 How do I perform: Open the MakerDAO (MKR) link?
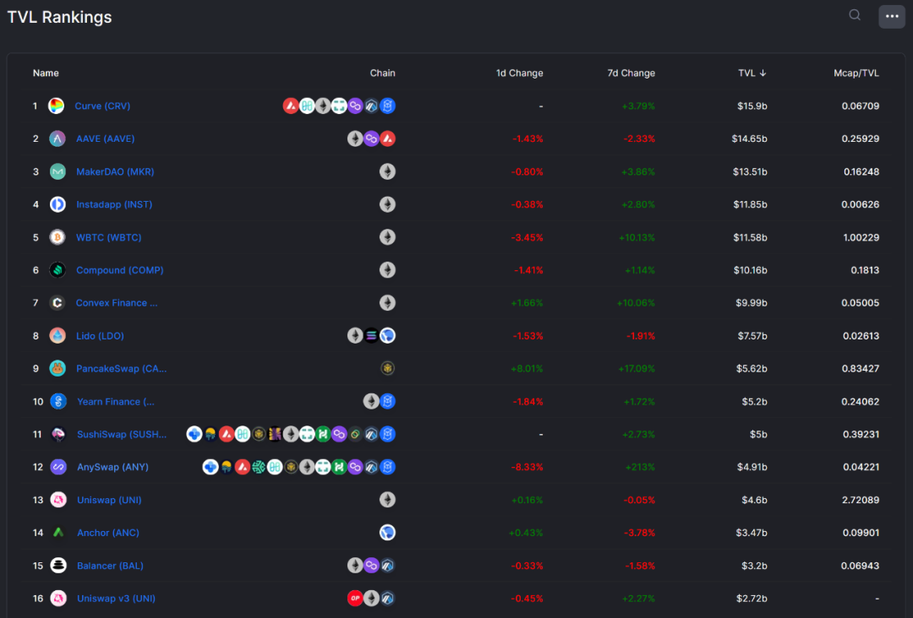click(x=115, y=171)
